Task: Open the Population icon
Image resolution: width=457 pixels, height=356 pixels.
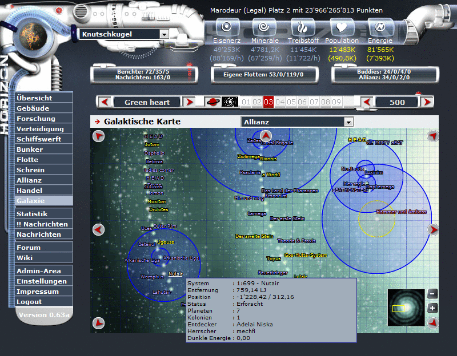Action: click(342, 26)
